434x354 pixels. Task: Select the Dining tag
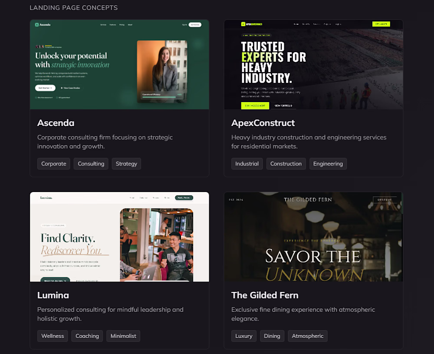point(272,336)
